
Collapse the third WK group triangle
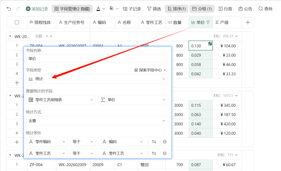(x=10, y=155)
